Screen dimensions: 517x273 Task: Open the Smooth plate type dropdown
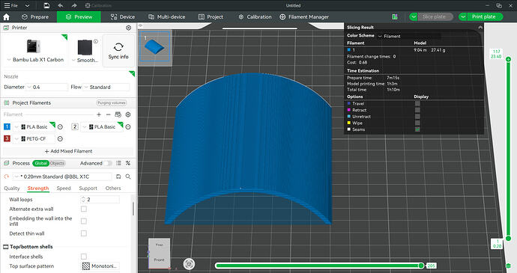coord(73,60)
